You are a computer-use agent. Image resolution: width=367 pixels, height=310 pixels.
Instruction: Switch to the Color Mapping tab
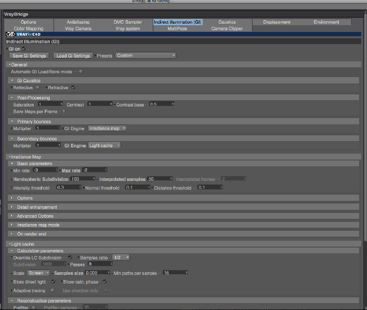[x=28, y=28]
